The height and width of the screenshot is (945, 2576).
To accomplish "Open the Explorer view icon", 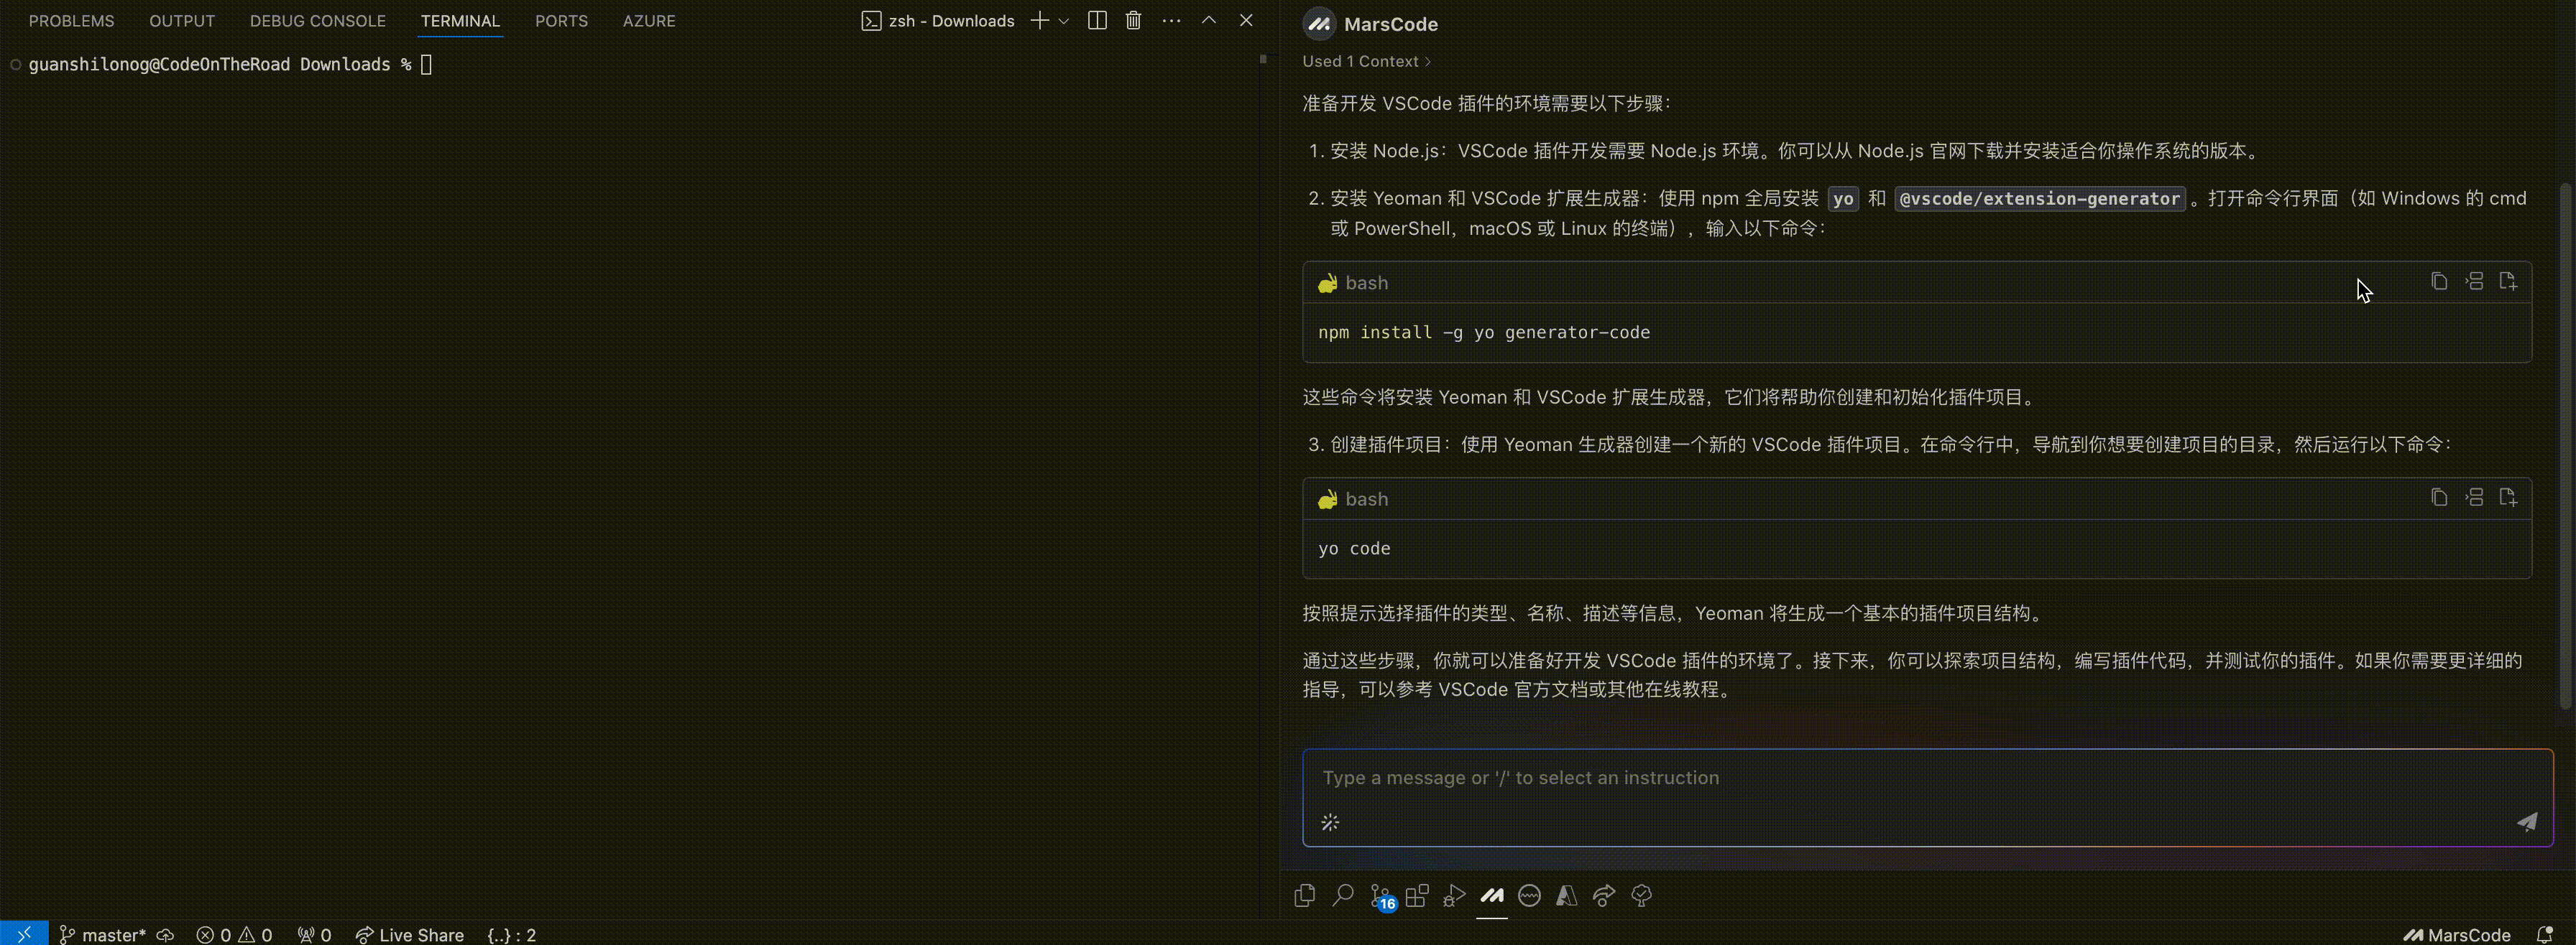I will [1304, 896].
